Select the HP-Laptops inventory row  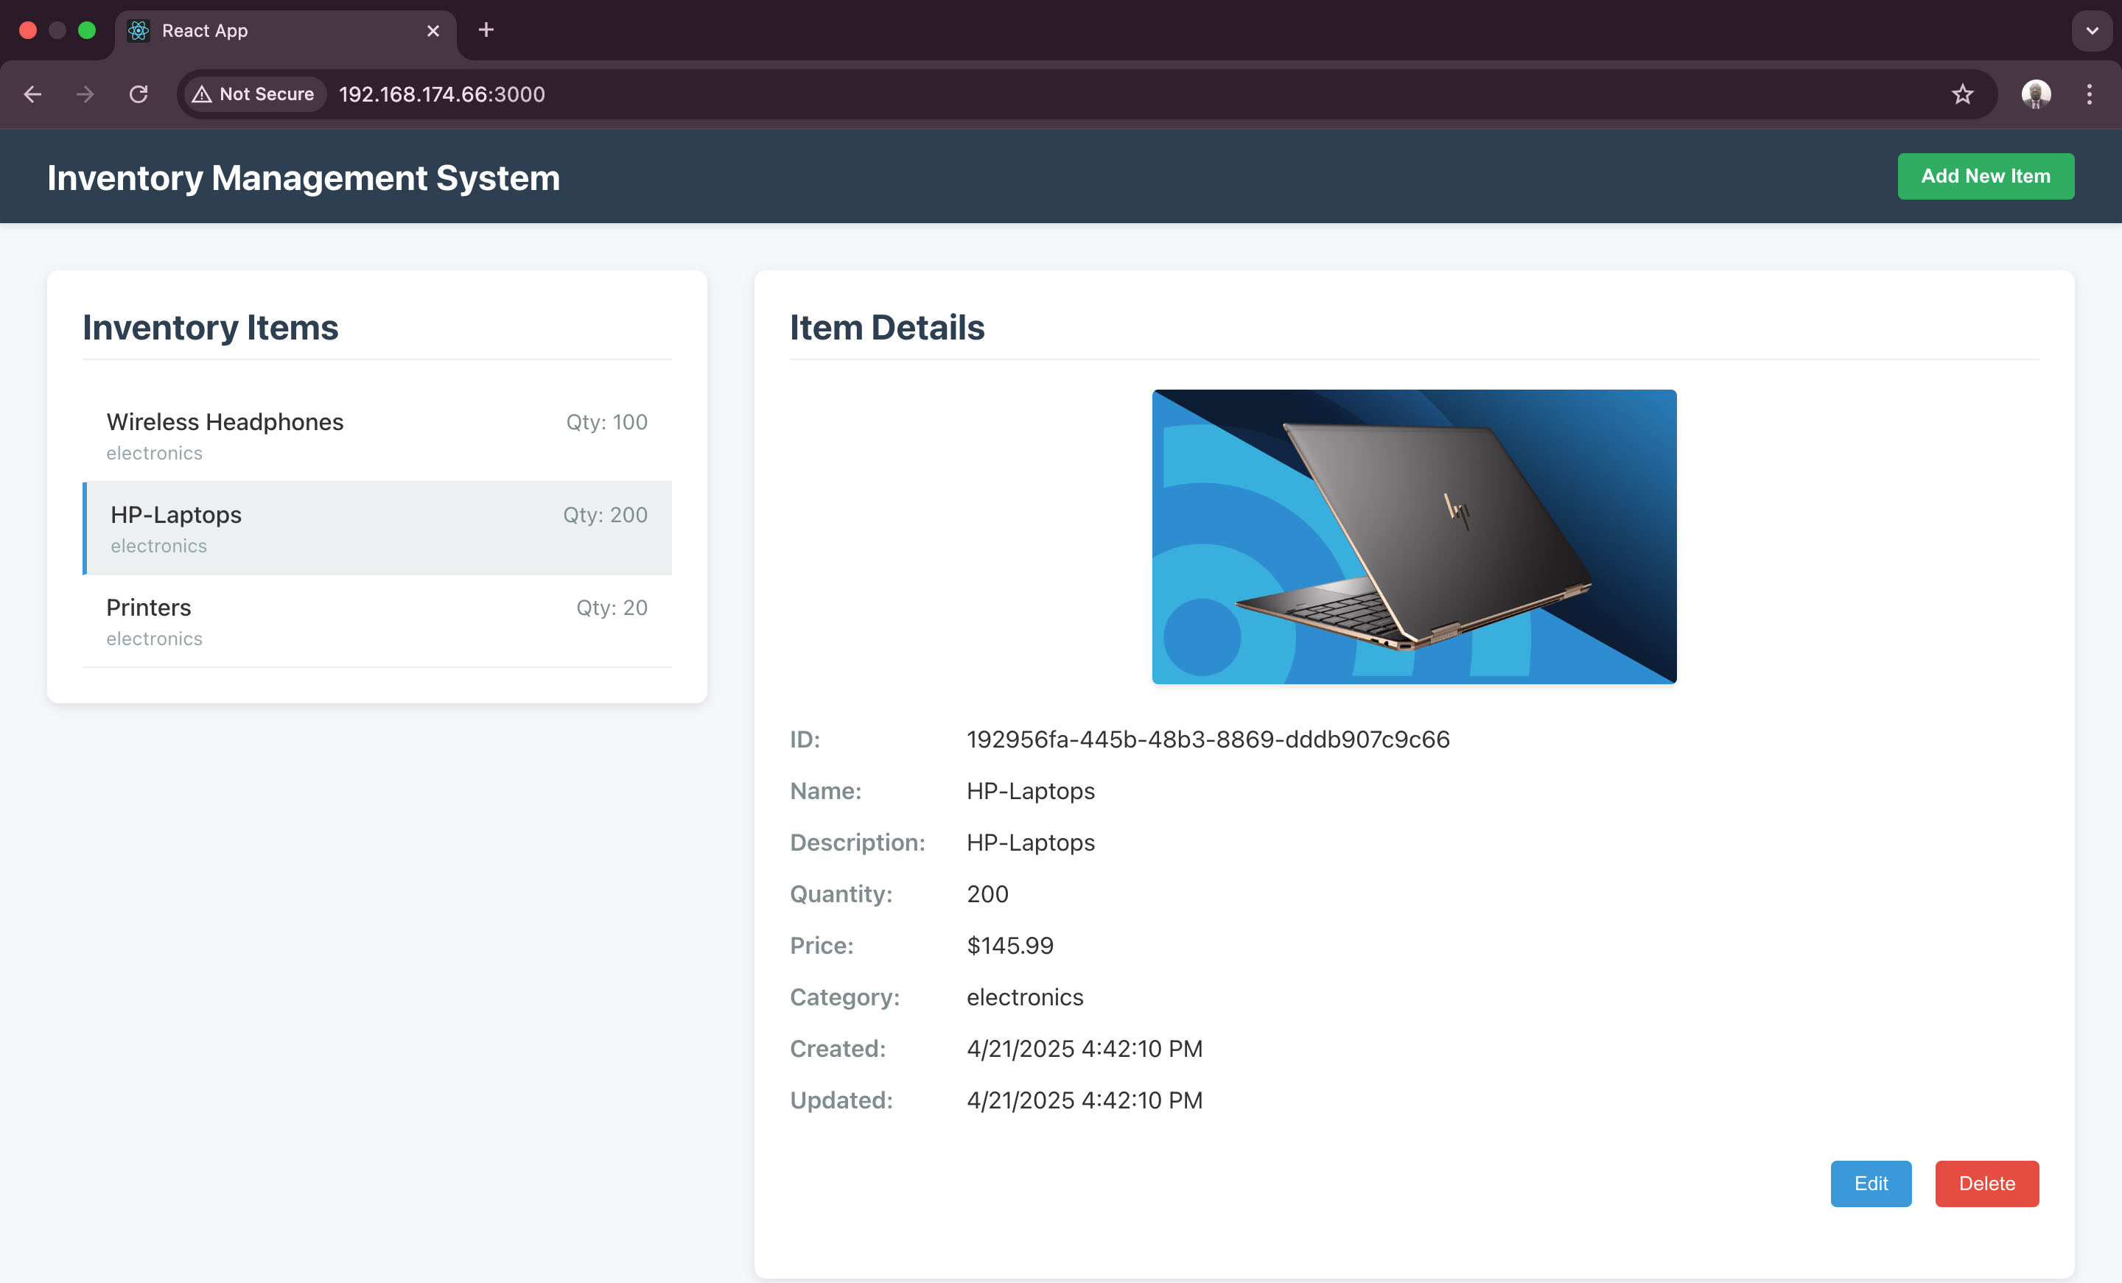pyautogui.click(x=377, y=528)
